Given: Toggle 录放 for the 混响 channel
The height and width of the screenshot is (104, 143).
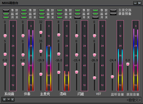Looking at the screenshot, I should 60,10.
